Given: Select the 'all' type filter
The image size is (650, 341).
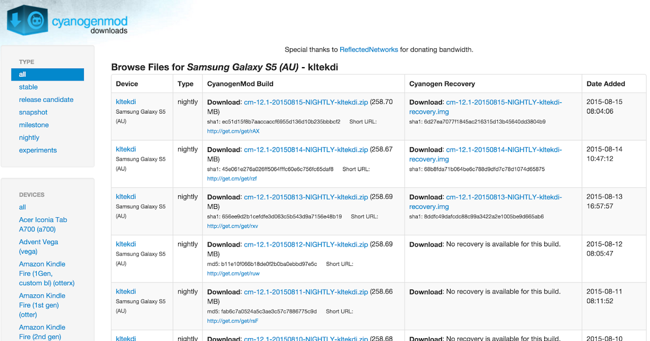Looking at the screenshot, I should pyautogui.click(x=48, y=75).
